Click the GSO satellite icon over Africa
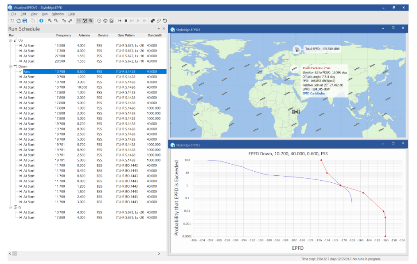The image size is (417, 264). [x=296, y=112]
